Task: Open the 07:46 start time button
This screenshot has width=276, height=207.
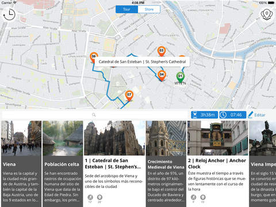Action: (233, 115)
